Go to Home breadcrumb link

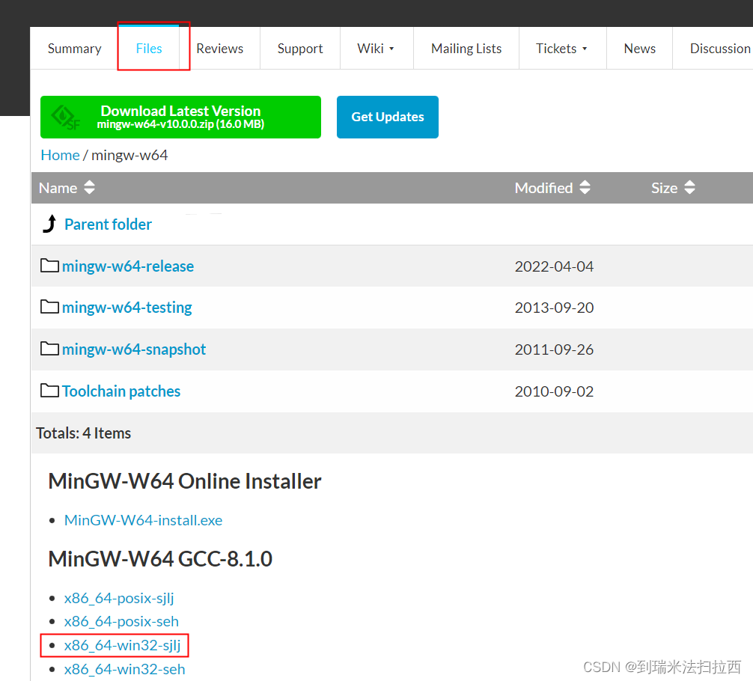[x=60, y=155]
